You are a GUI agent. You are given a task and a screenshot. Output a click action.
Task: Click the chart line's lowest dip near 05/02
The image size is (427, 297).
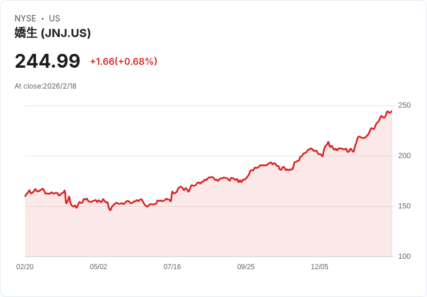click(x=110, y=210)
